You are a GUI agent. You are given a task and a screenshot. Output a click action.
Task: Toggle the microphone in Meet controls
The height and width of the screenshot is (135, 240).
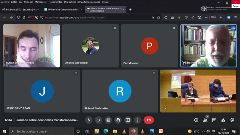89,120
